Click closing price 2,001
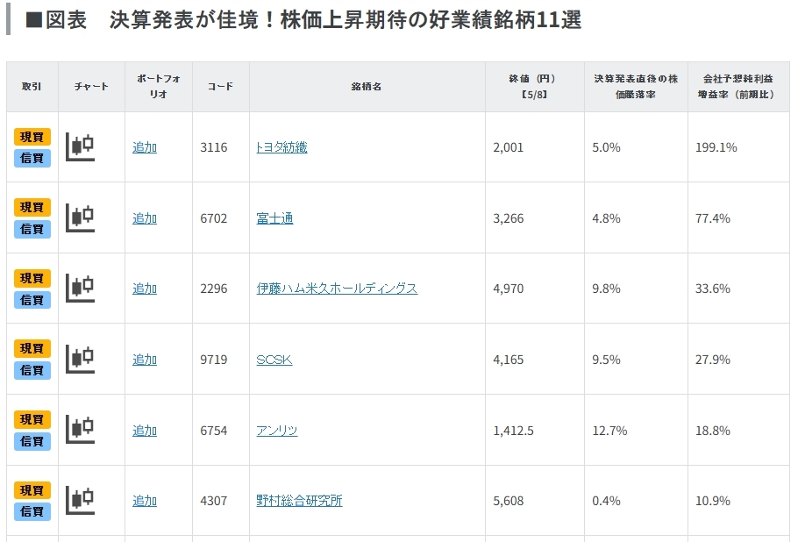 pyautogui.click(x=508, y=147)
